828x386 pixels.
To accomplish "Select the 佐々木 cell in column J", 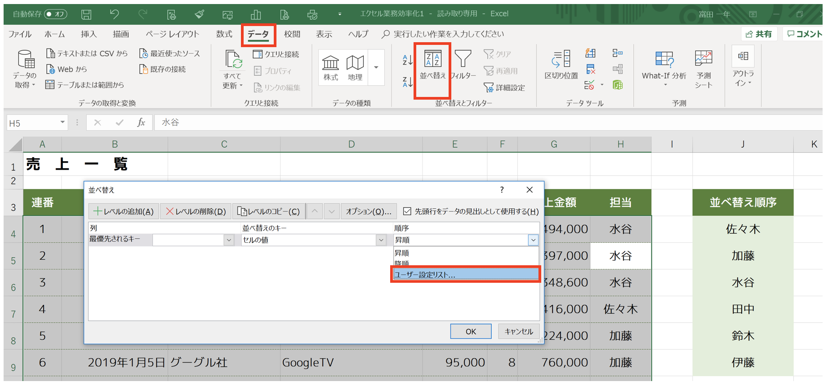I will point(743,229).
